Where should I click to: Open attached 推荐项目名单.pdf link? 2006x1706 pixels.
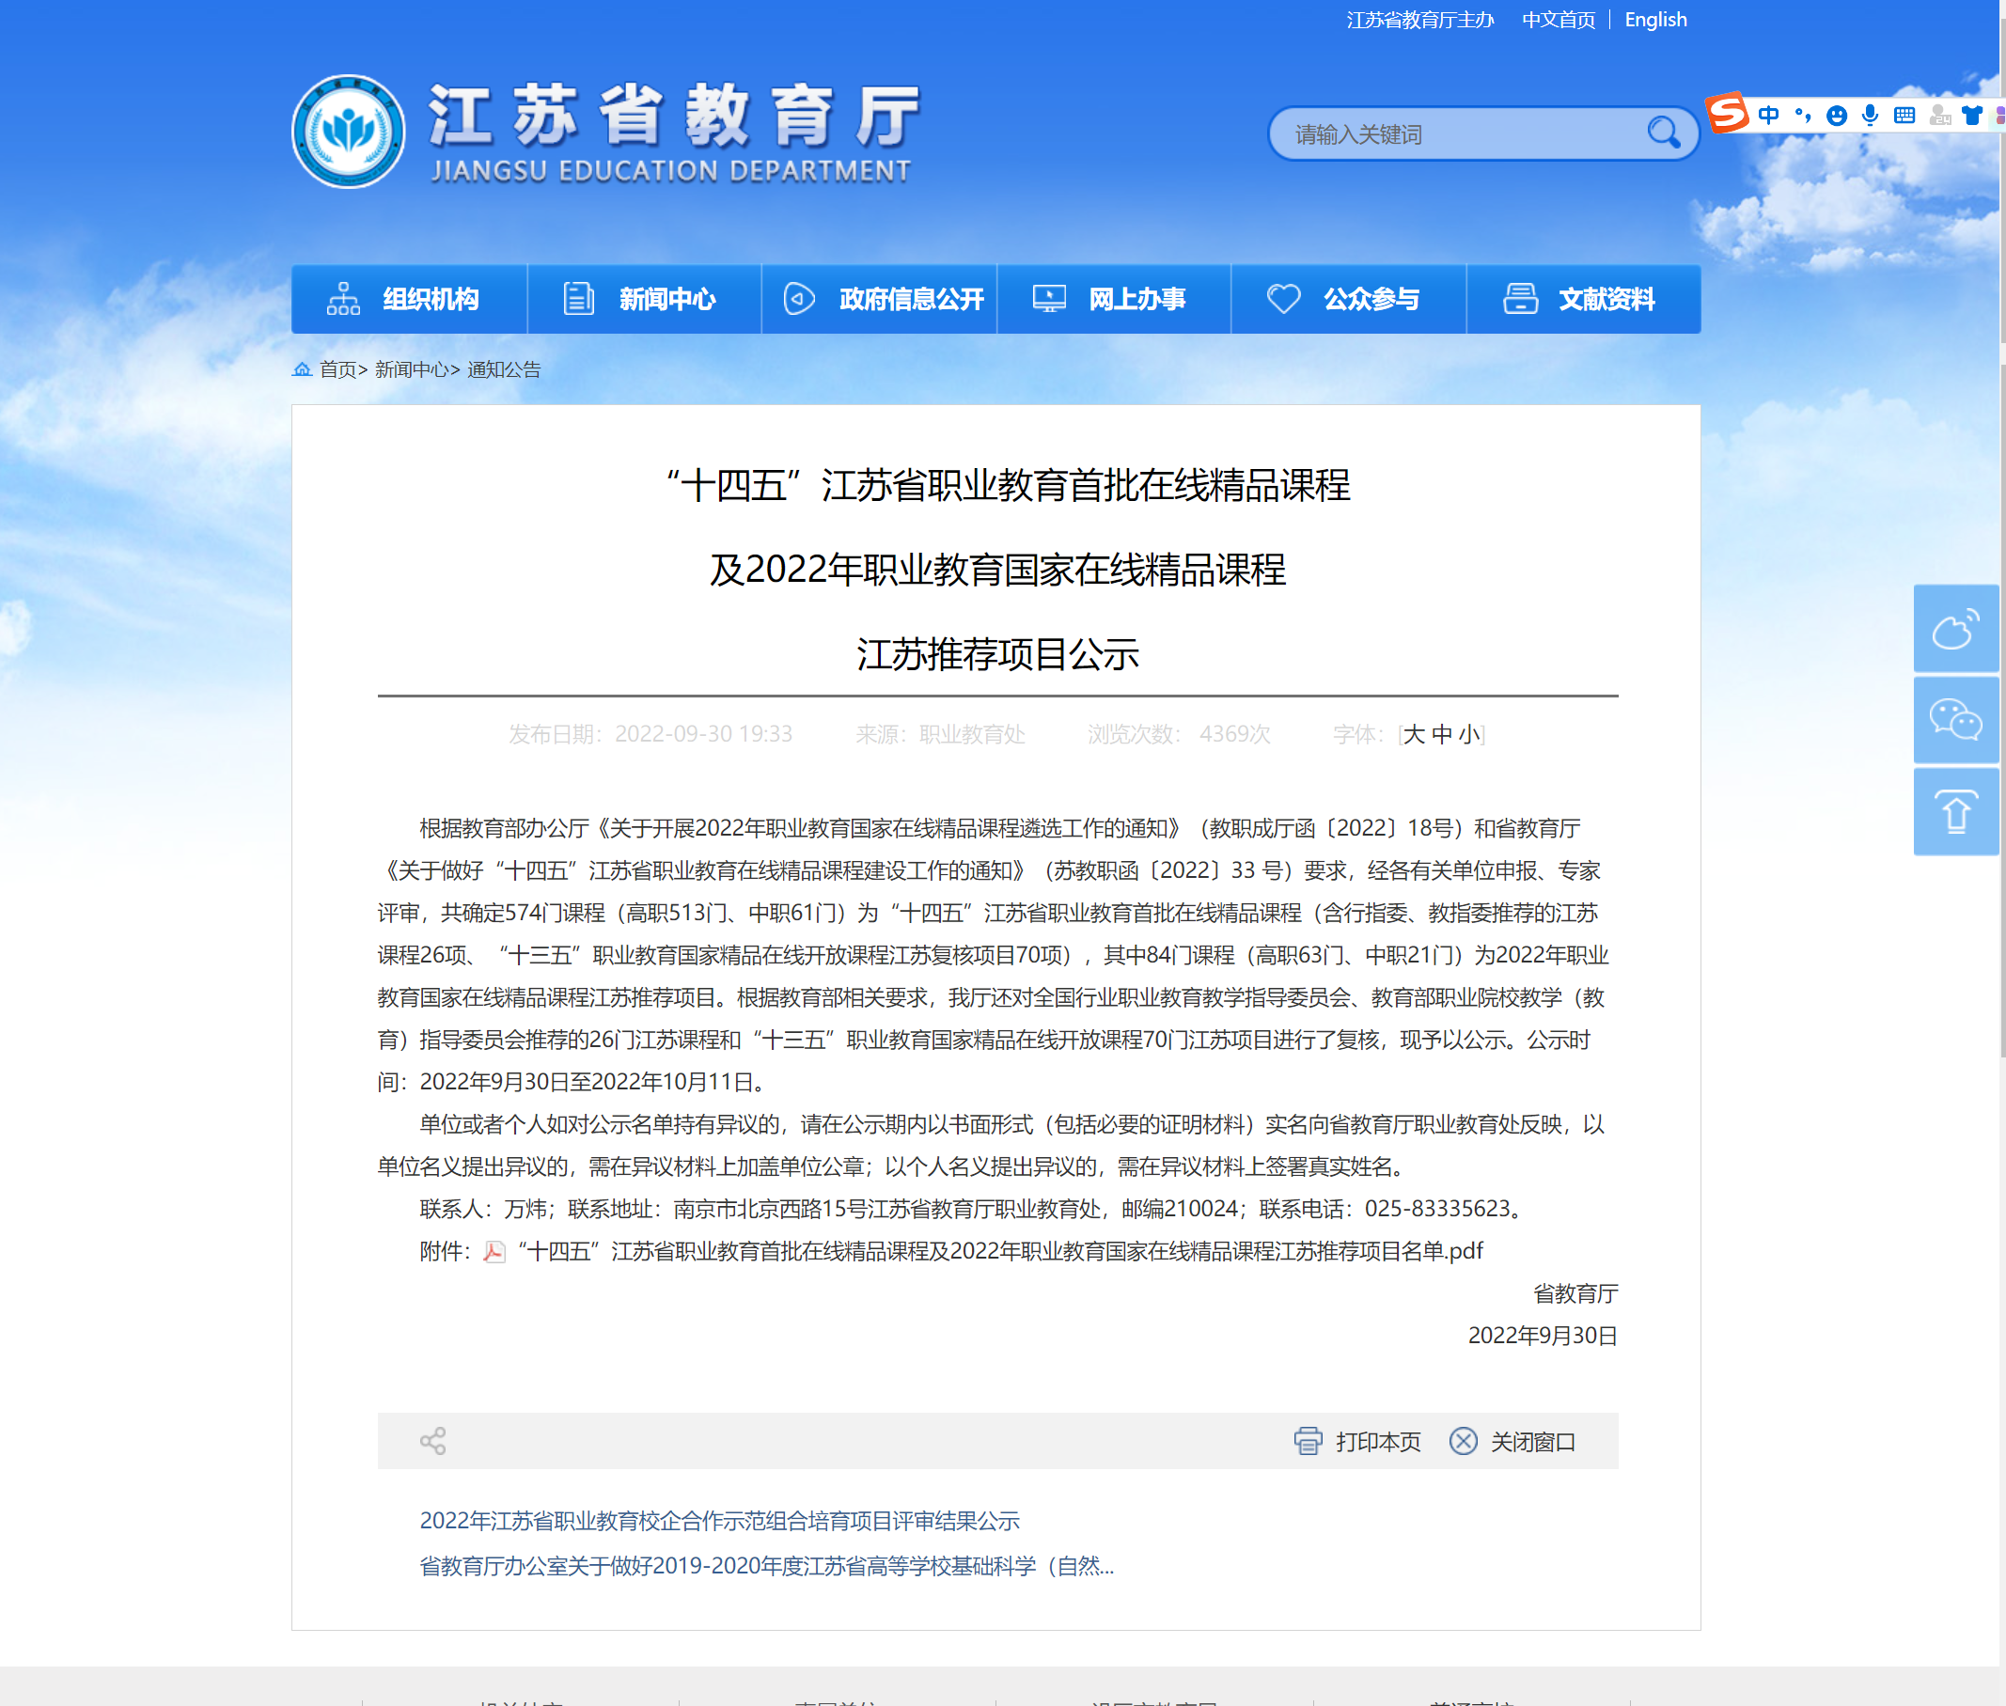(999, 1251)
